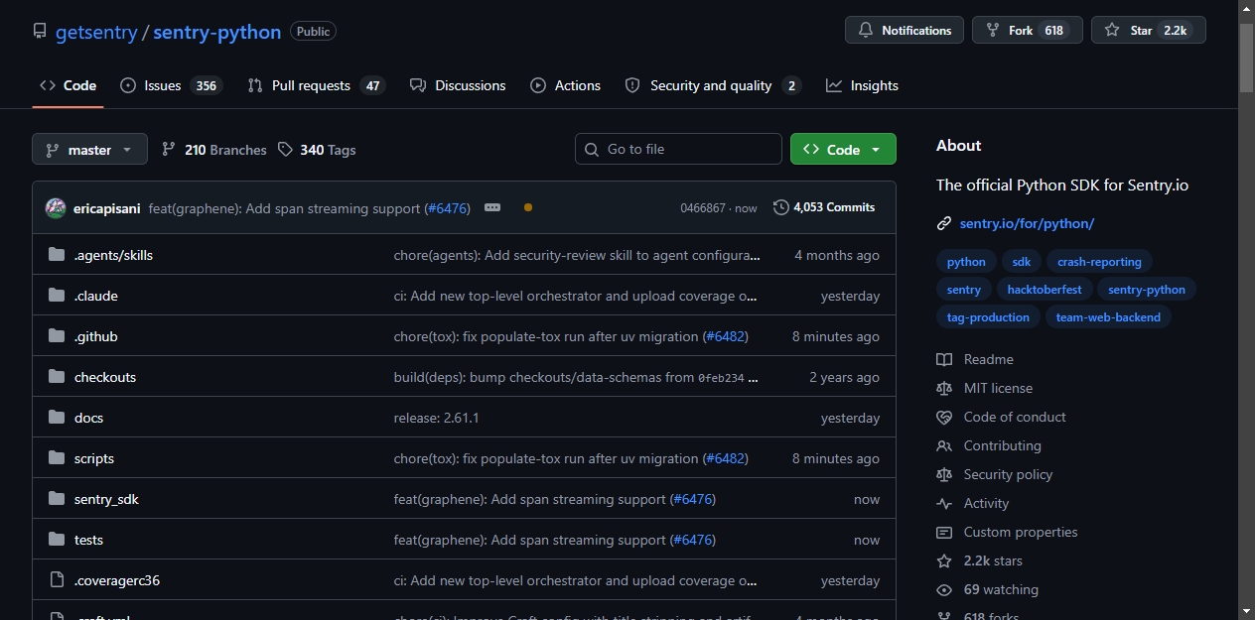The image size is (1255, 620).
Task: Click the pending status dot on commit
Action: [x=528, y=207]
